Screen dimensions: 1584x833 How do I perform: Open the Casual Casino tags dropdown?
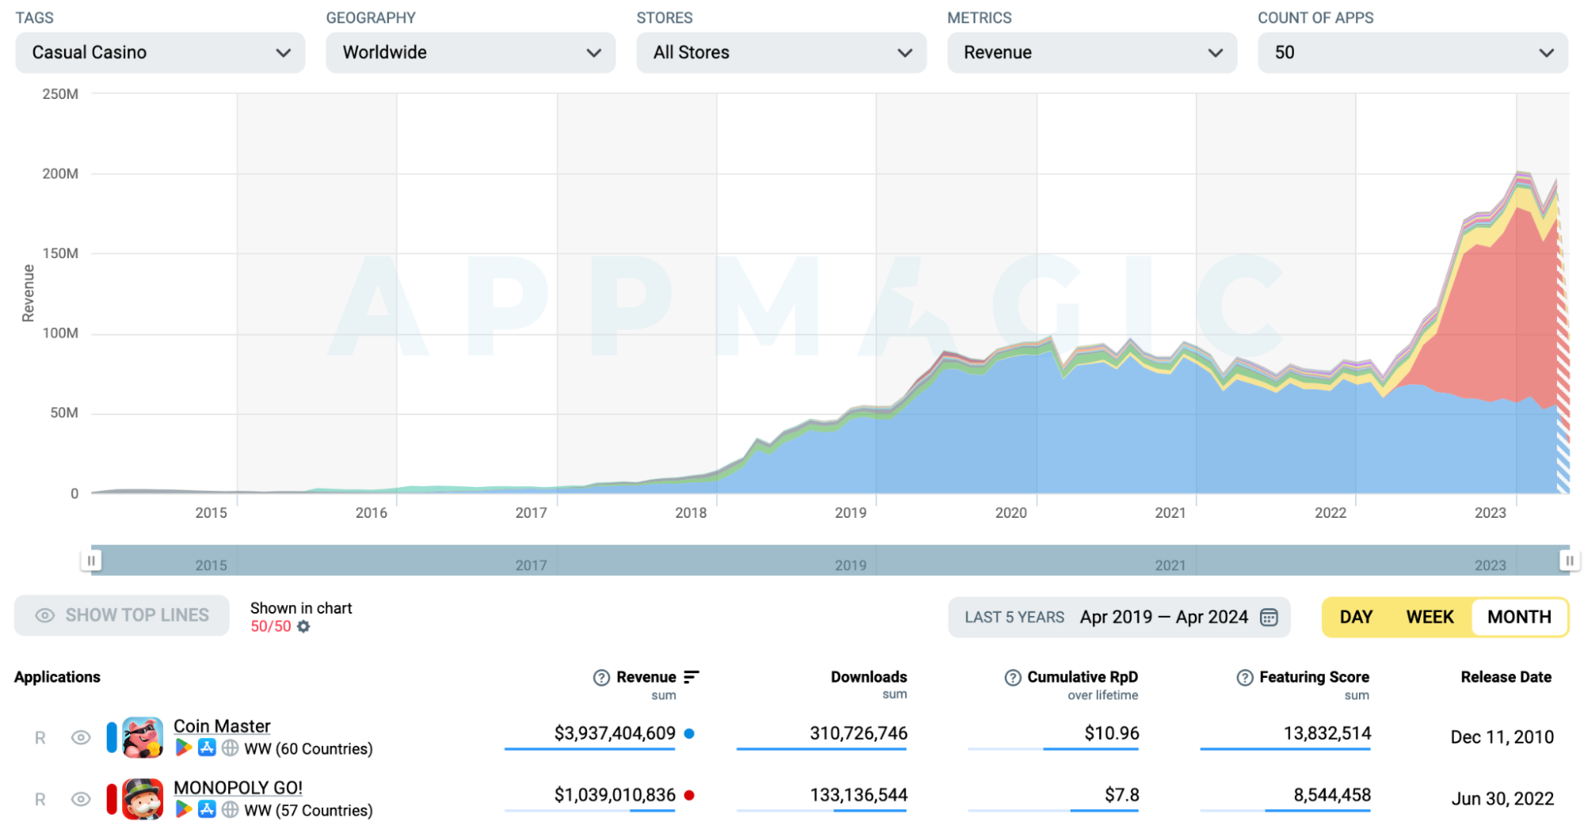(x=160, y=52)
